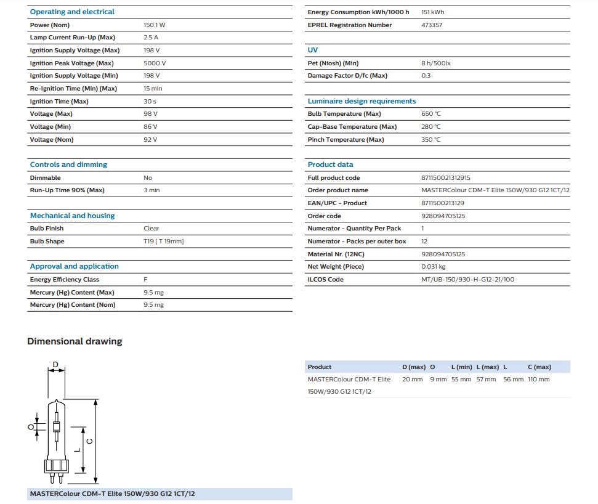Select the 'Product data' section heading

(331, 165)
